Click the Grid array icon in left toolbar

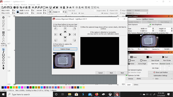coord(4,32)
